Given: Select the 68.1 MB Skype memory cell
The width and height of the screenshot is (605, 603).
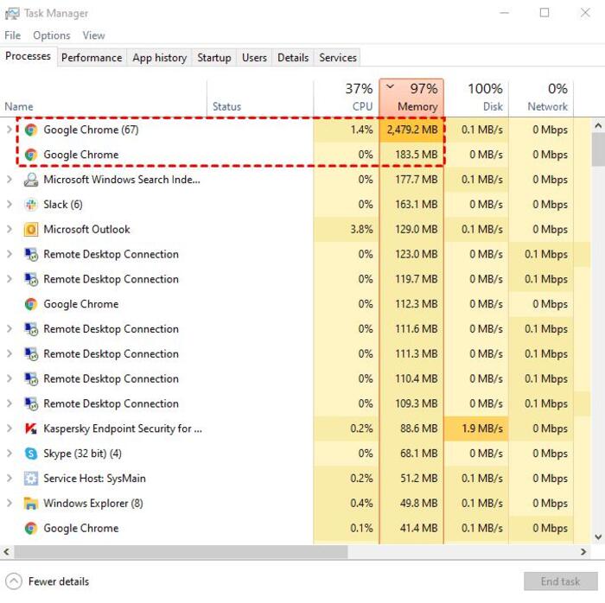Looking at the screenshot, I should tap(411, 454).
